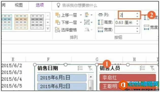Viewport: 160px width, 92px height.
Task: Open the 上移一层 dropdown arrow
Action: [81, 15]
